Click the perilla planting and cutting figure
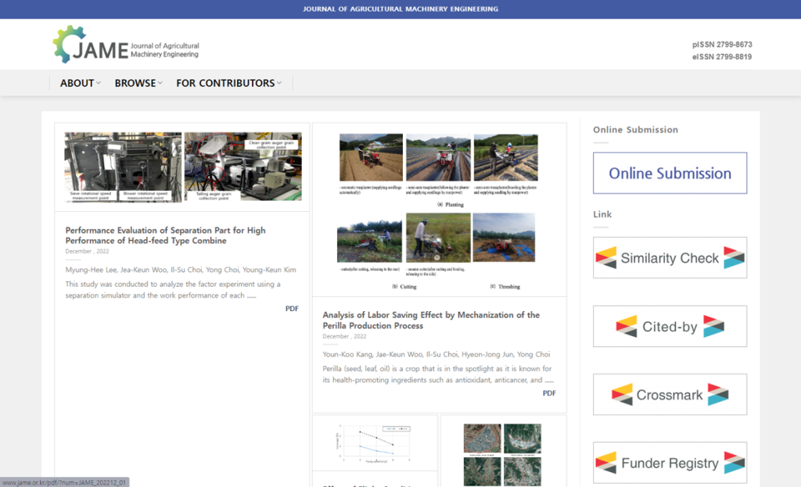The height and width of the screenshot is (487, 801). pos(438,211)
